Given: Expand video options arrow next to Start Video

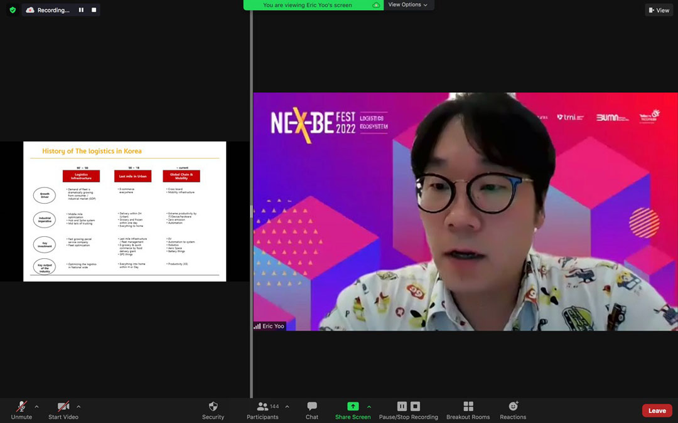Looking at the screenshot, I should tap(78, 407).
